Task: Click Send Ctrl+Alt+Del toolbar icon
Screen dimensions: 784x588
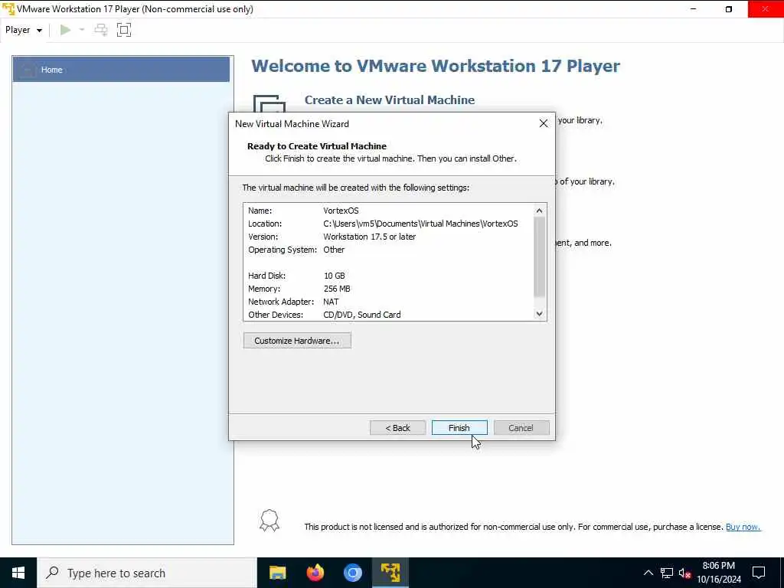Action: click(101, 30)
